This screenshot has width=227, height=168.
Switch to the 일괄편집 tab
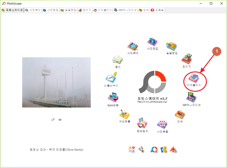click(68, 10)
